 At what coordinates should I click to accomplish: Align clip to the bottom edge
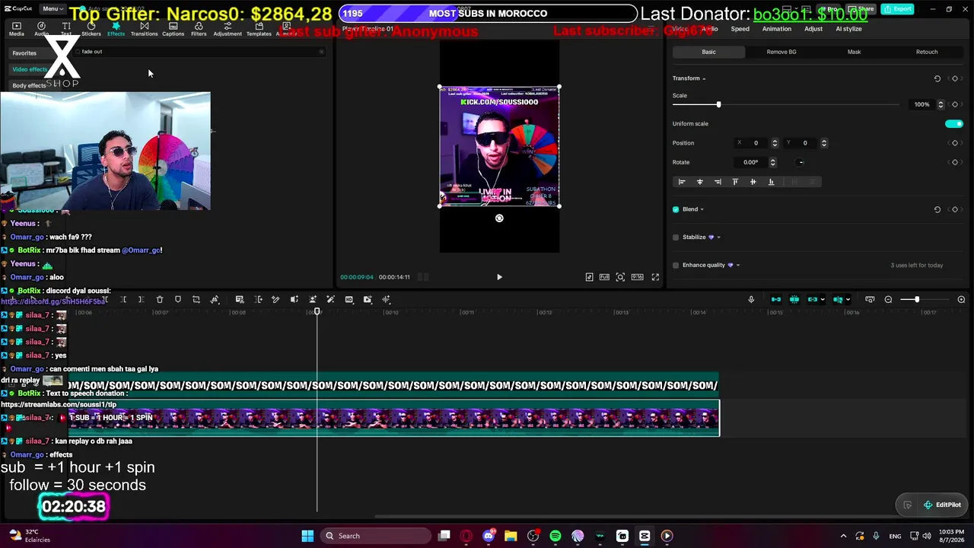771,182
